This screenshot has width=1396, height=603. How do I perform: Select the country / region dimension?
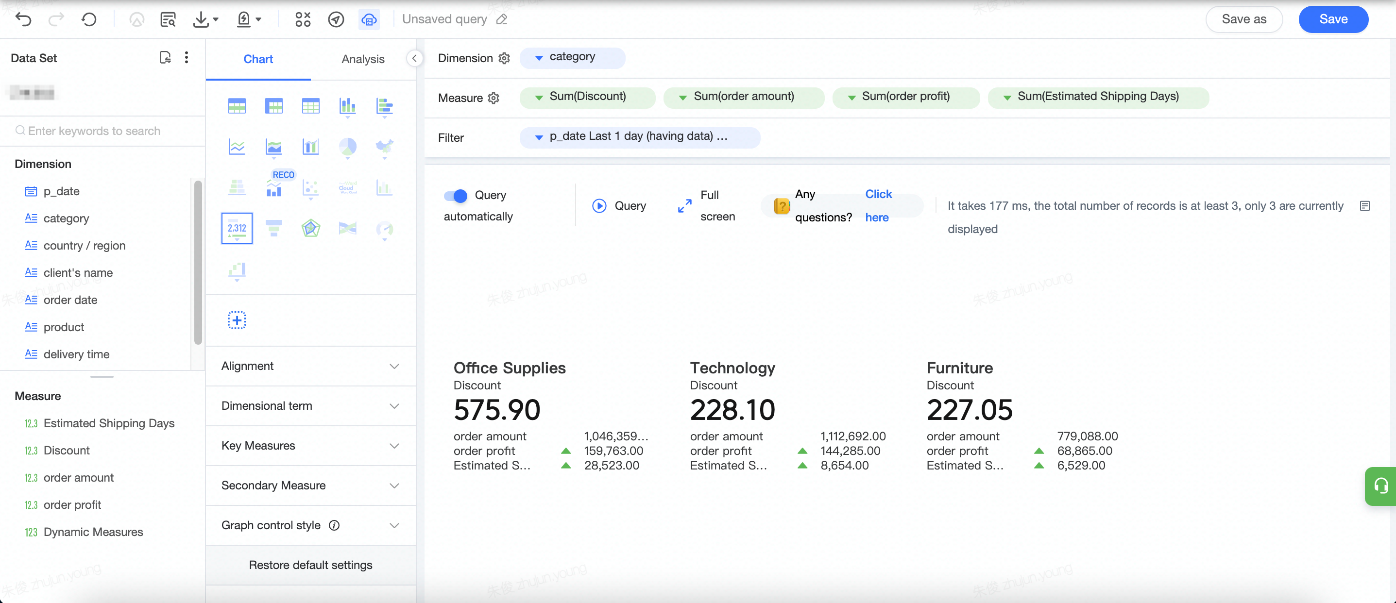tap(84, 246)
